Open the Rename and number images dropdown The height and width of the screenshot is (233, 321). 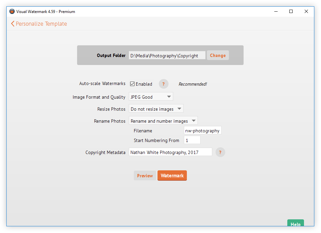[163, 121]
